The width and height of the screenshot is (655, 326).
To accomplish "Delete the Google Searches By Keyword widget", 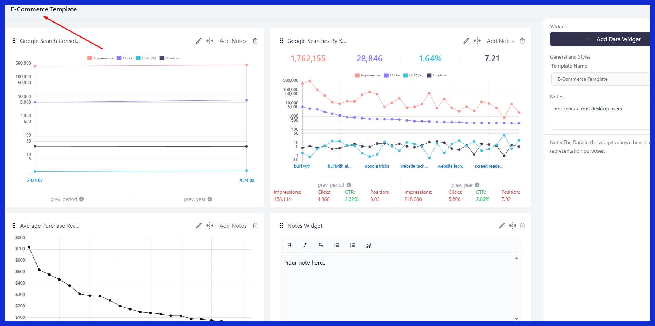I will tap(522, 41).
